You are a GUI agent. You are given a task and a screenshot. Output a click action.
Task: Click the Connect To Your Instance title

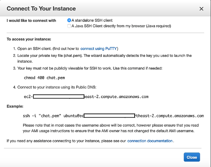click(41, 9)
